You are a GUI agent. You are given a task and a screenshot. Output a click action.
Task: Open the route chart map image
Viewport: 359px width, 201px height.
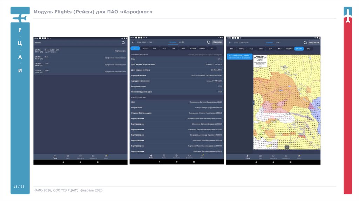click(287, 102)
